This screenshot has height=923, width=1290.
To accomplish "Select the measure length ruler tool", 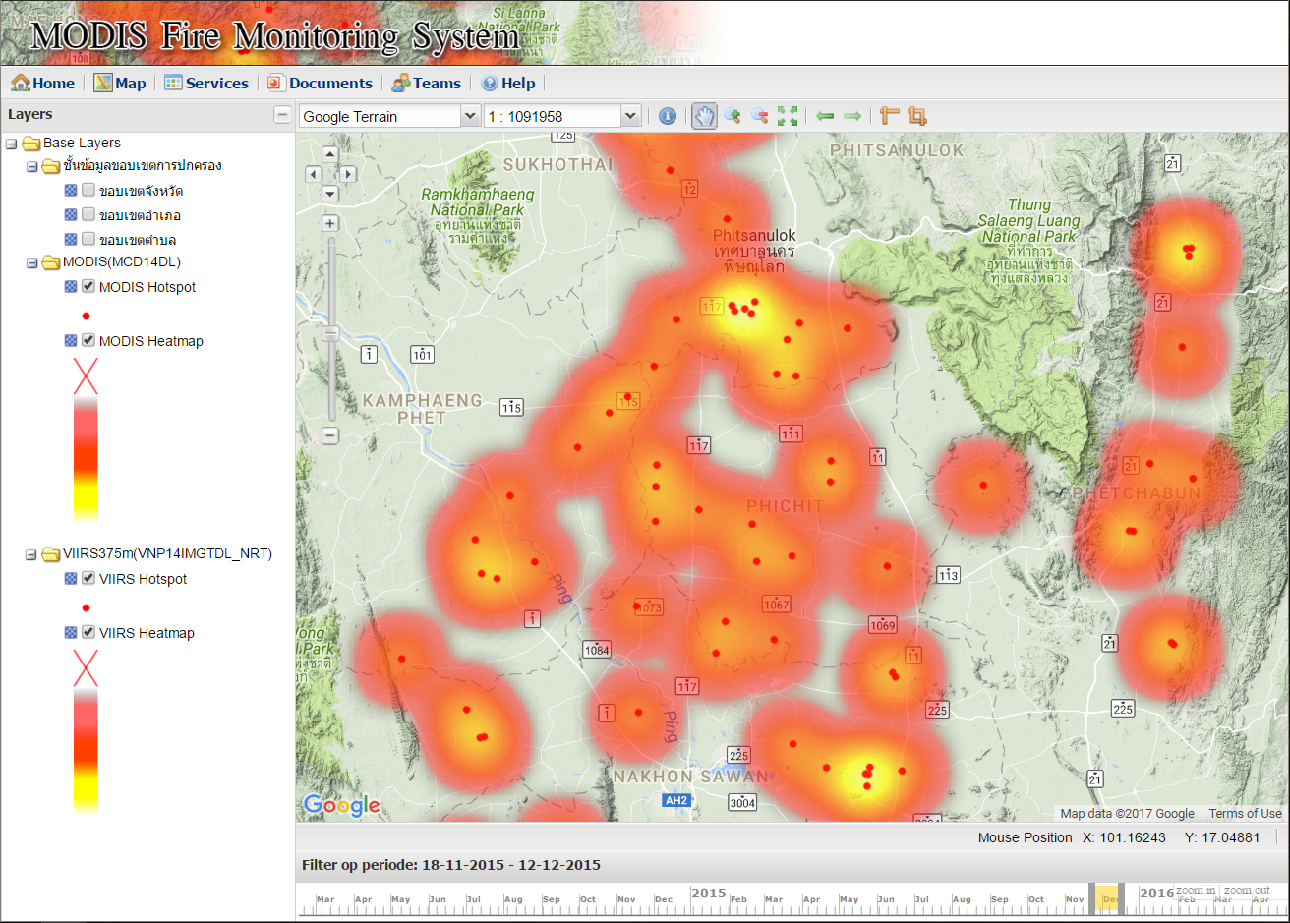I will pyautogui.click(x=890, y=116).
